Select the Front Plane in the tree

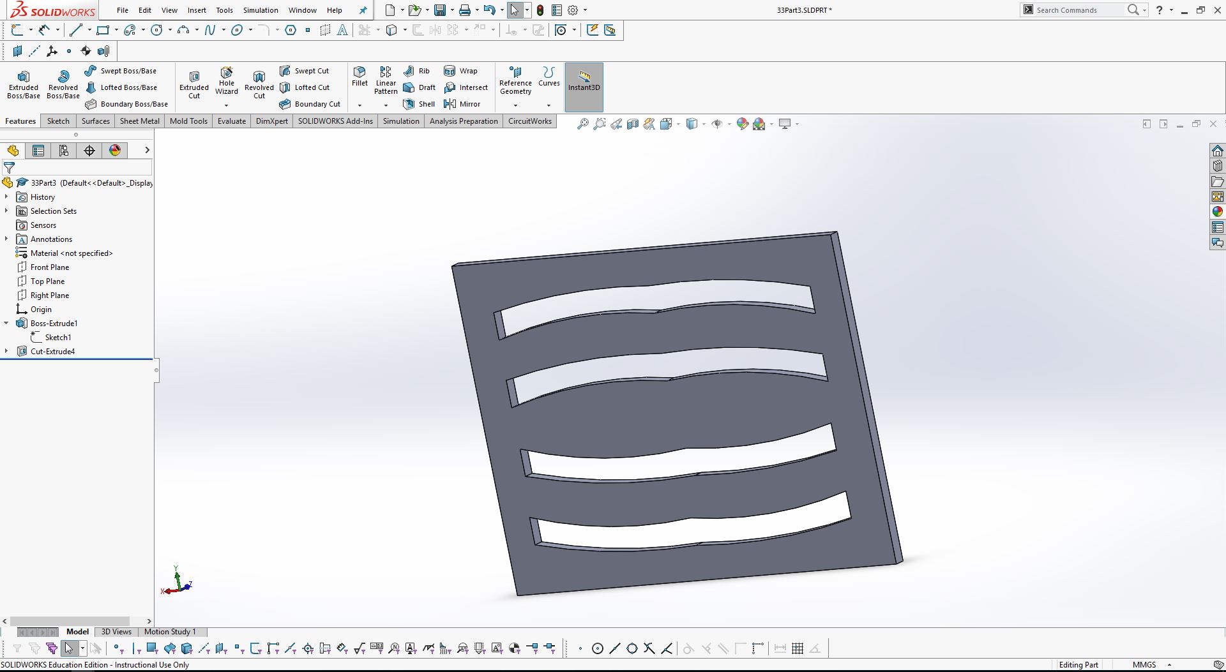43,267
